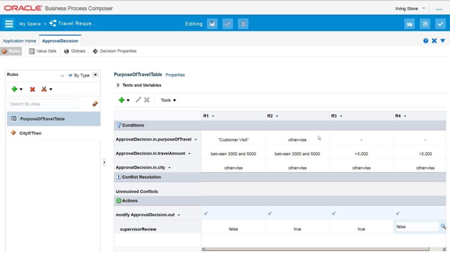Click the cut scissors icon in Rules panel

(x=44, y=89)
